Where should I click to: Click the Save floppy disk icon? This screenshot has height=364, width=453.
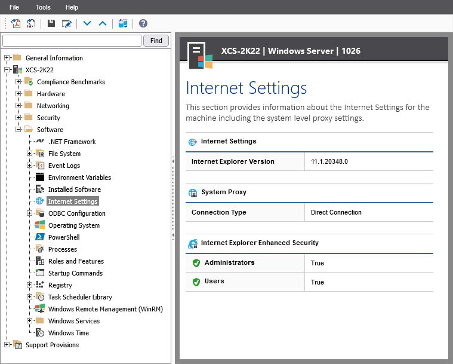click(x=51, y=23)
